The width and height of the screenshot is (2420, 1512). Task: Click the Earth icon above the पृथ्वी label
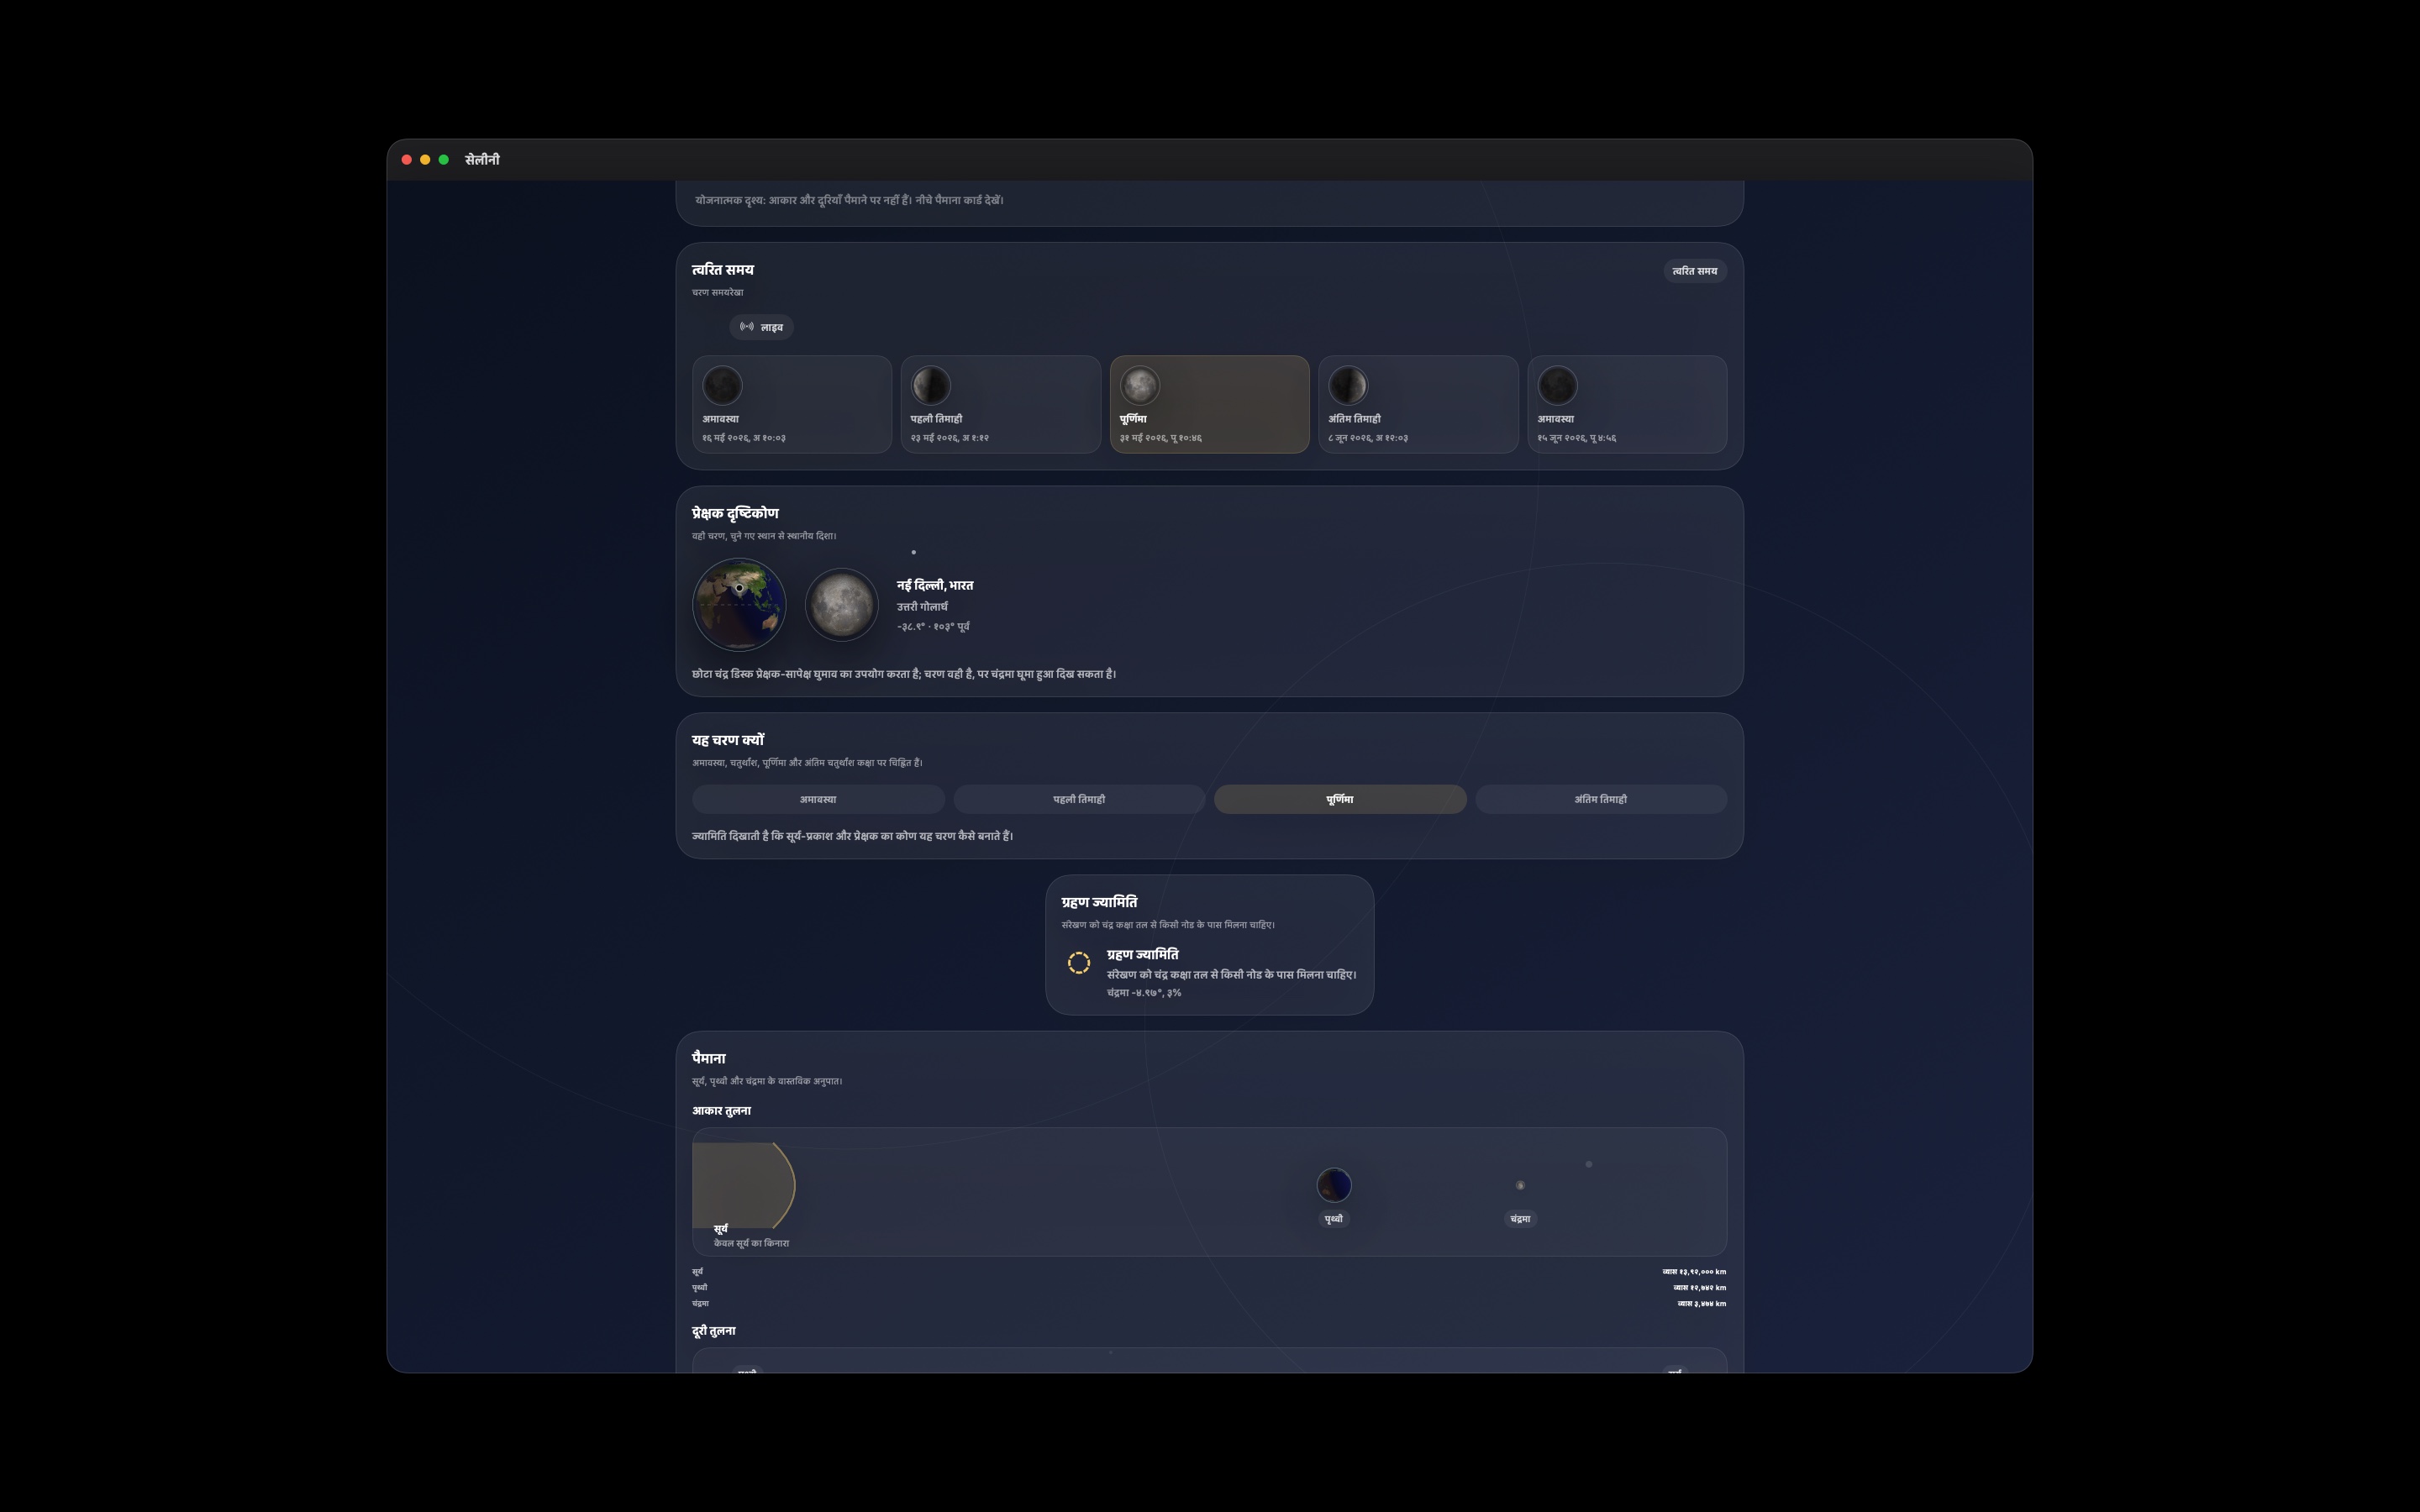pos(1334,1185)
